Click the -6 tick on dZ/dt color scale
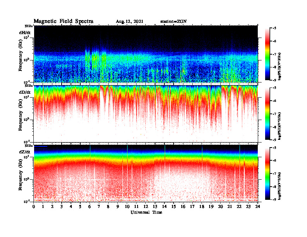 pyautogui.click(x=274, y=160)
